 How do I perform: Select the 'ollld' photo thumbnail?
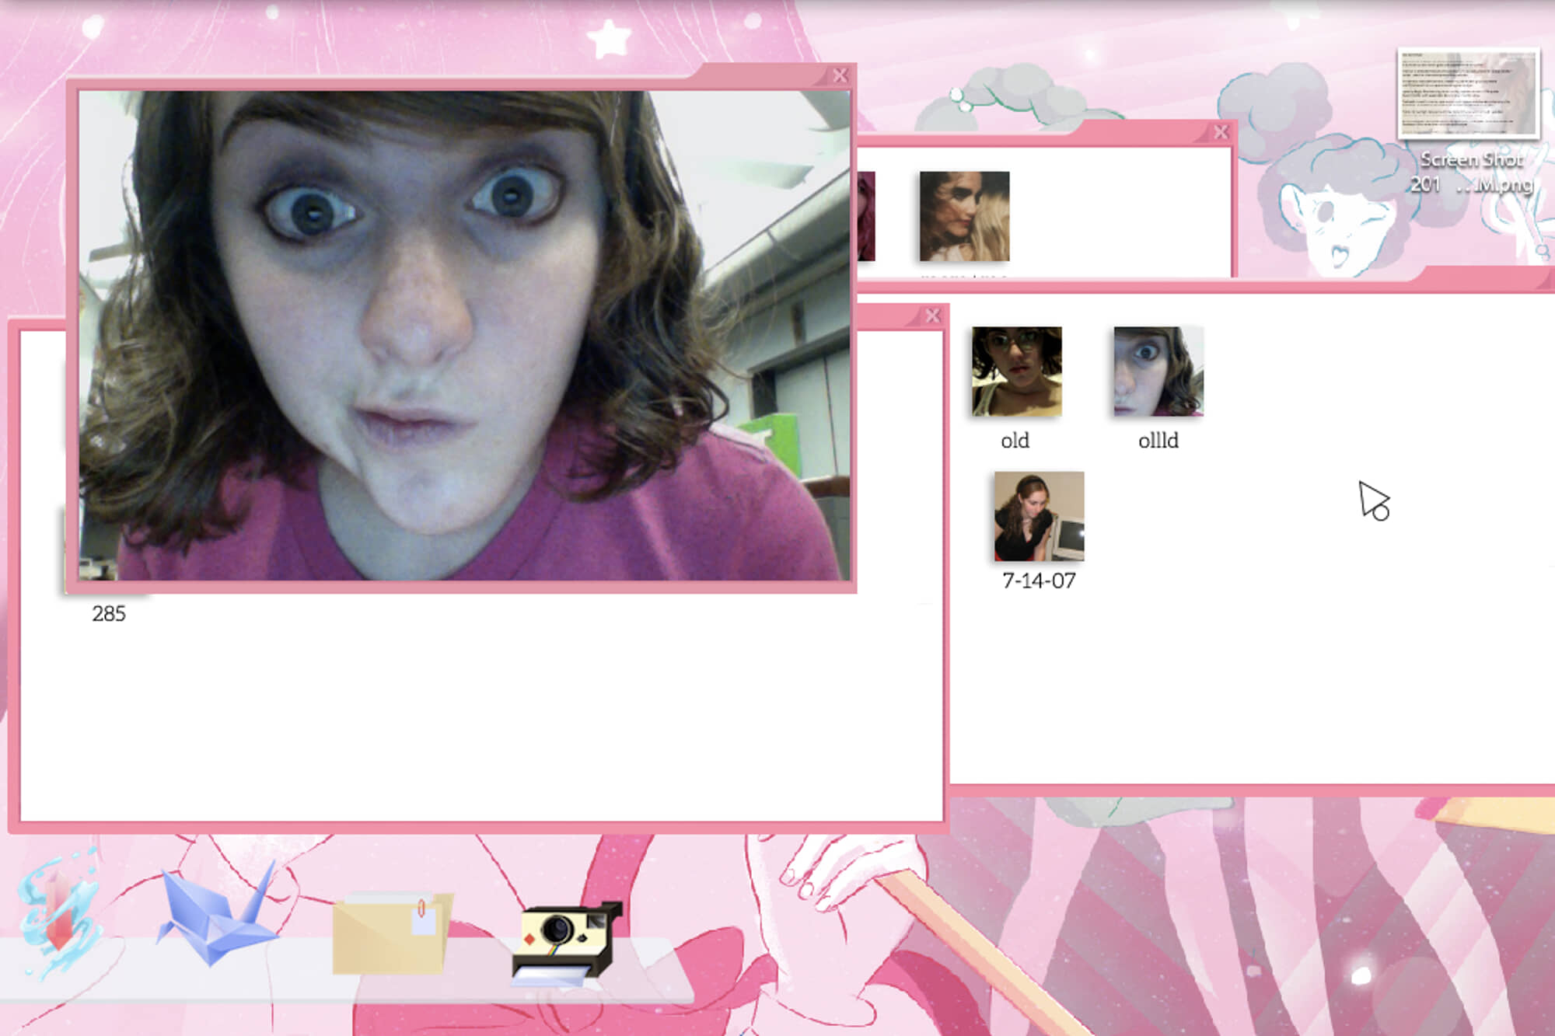pyautogui.click(x=1158, y=371)
